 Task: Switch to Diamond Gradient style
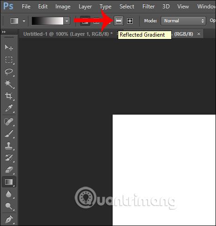[x=130, y=21]
